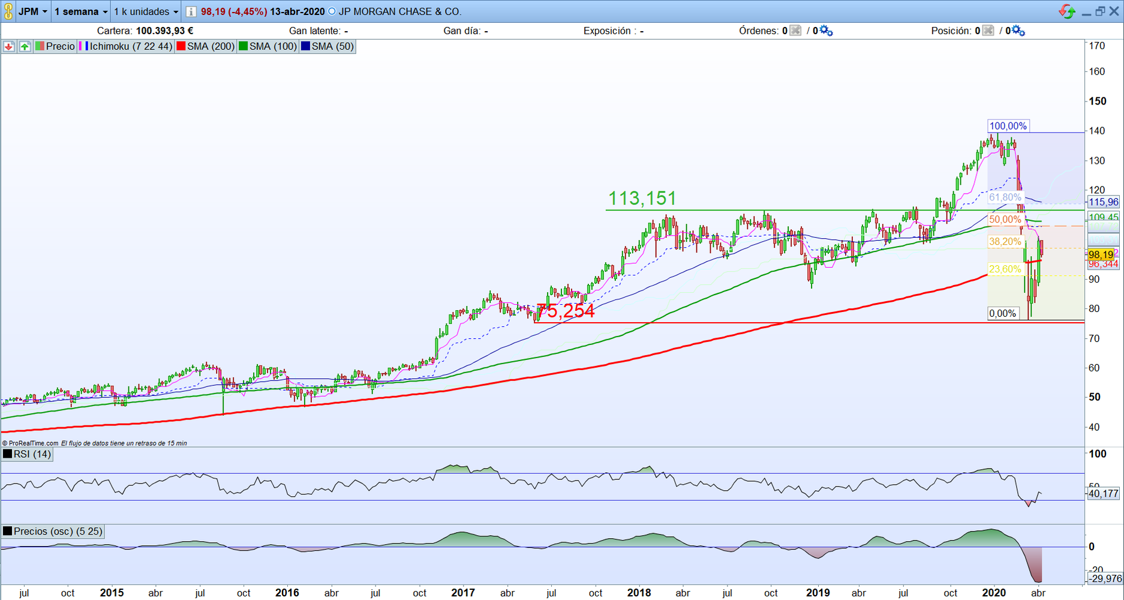Click the 2015 label on time axis

[x=112, y=593]
